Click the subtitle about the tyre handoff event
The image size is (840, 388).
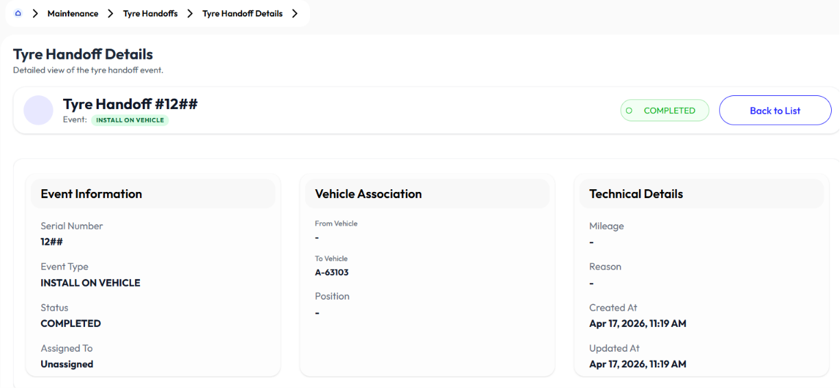pyautogui.click(x=88, y=70)
